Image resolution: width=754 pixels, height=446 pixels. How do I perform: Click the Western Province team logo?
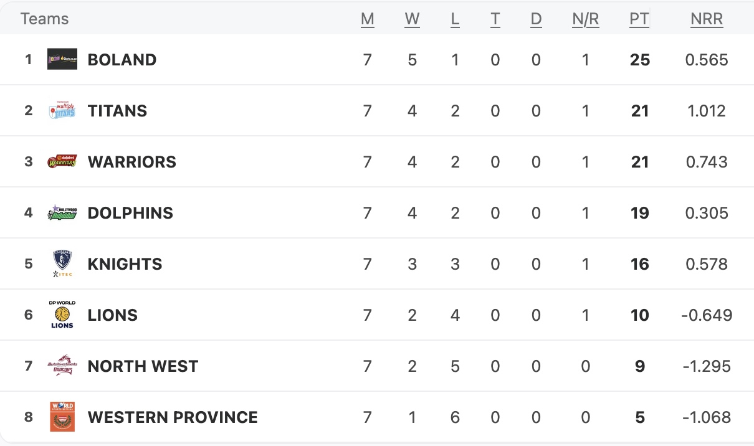(62, 417)
